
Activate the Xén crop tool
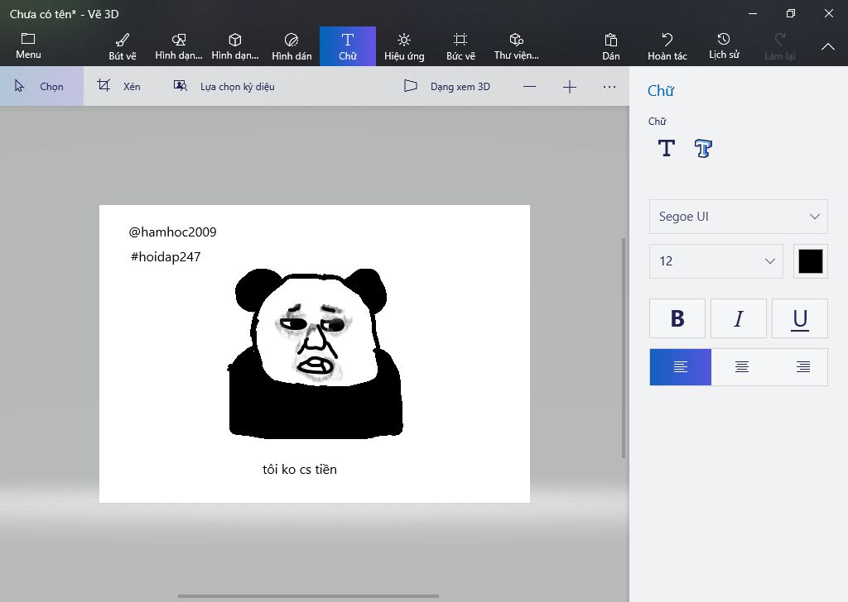click(119, 86)
